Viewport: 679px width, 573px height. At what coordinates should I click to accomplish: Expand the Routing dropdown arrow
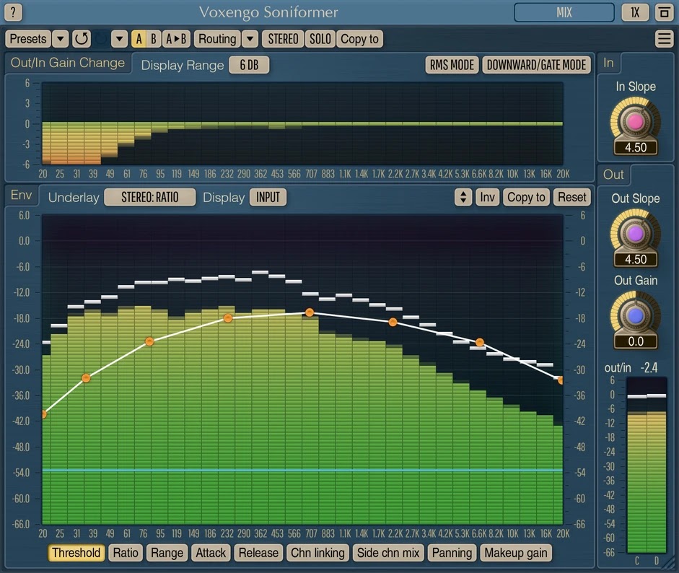pyautogui.click(x=250, y=39)
